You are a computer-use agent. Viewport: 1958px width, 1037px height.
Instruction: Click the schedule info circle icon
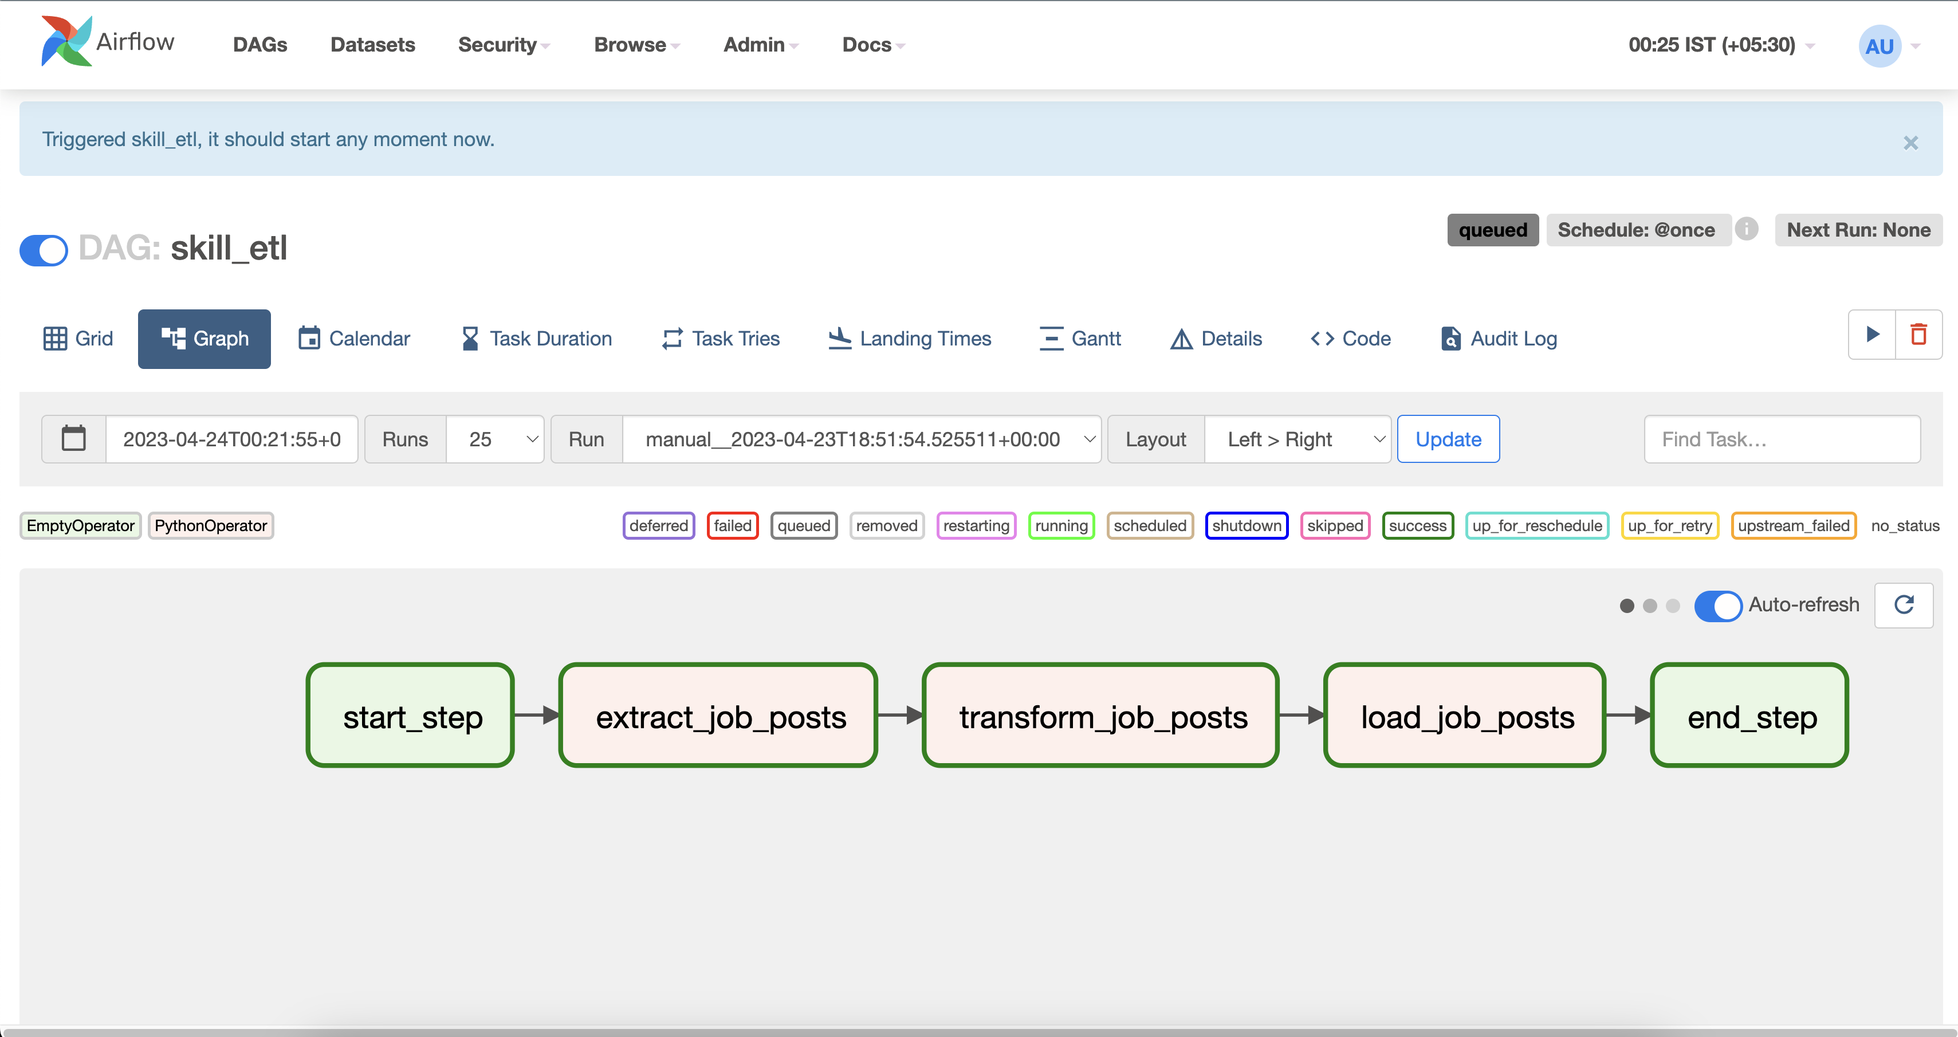click(1747, 229)
